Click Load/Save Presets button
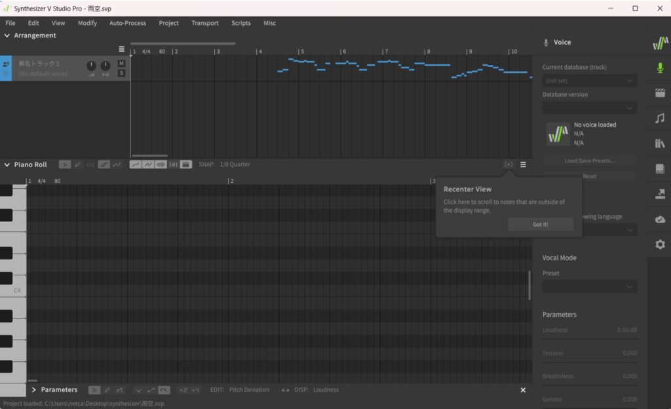Image resolution: width=671 pixels, height=409 pixels. pyautogui.click(x=589, y=161)
